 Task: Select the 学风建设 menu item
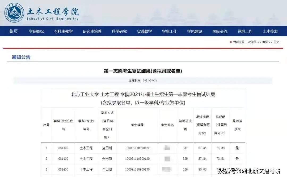(195, 31)
